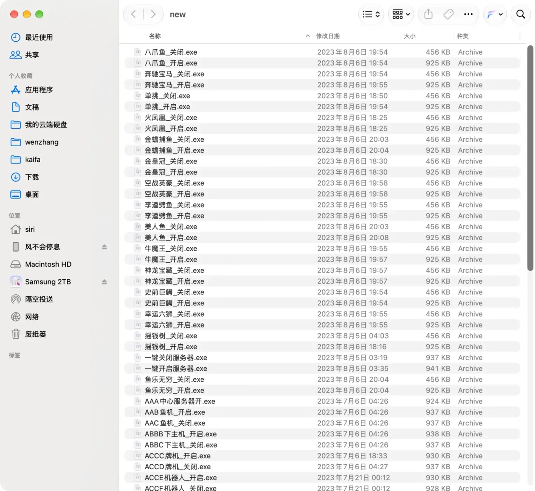Select file 牛魔王_开启.exe
This screenshot has height=491, width=535.
322,260
